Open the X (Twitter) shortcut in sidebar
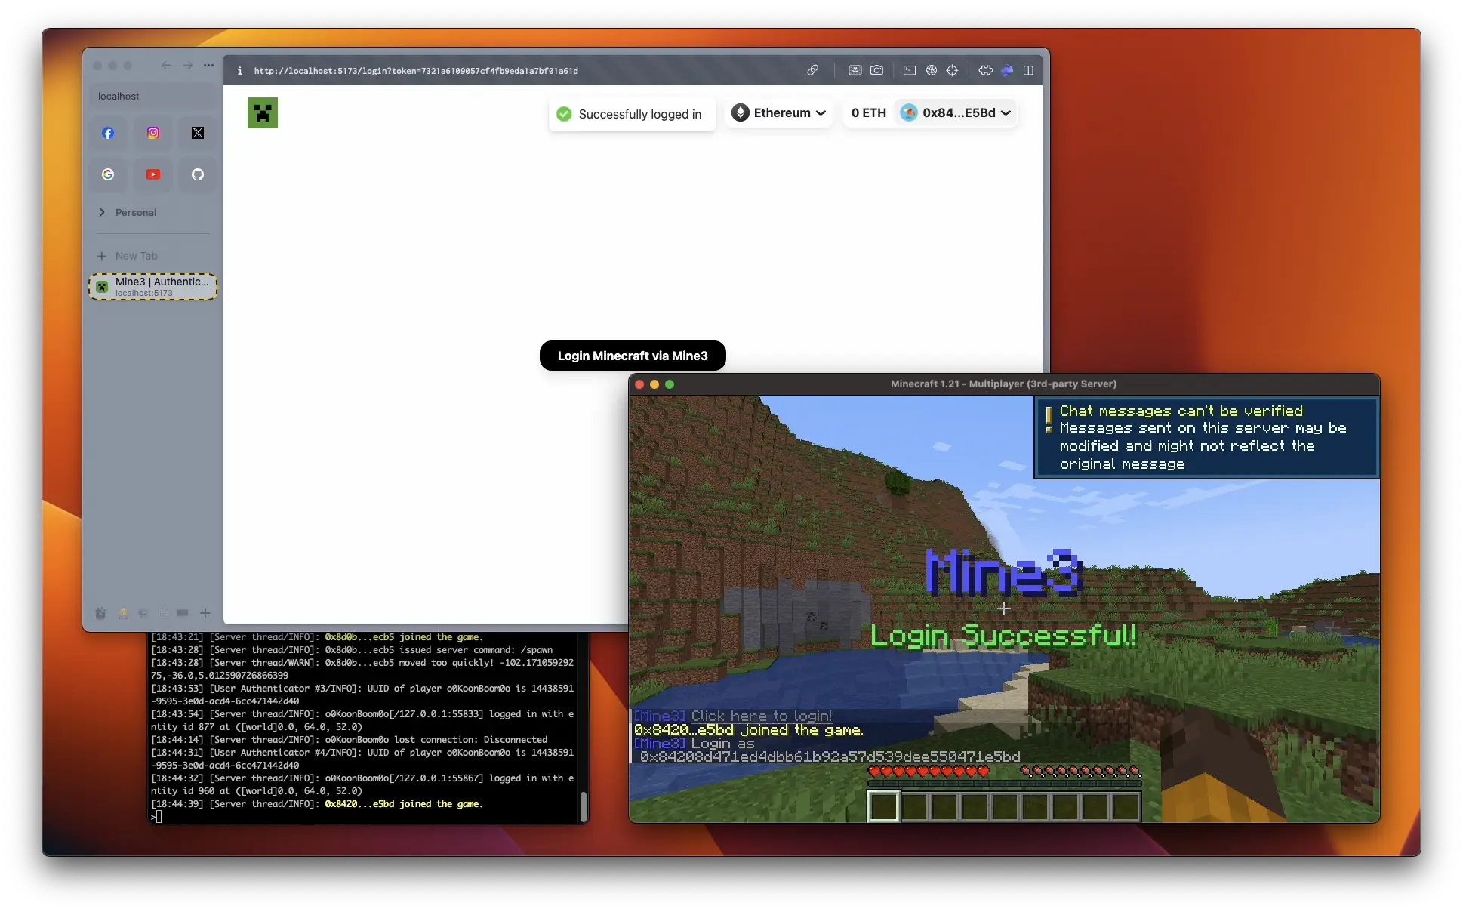This screenshot has height=912, width=1463. coord(198,133)
